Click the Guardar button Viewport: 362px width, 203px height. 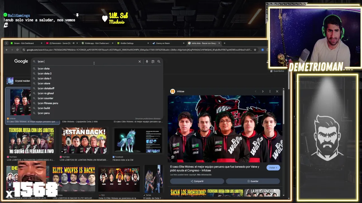pos(253,181)
